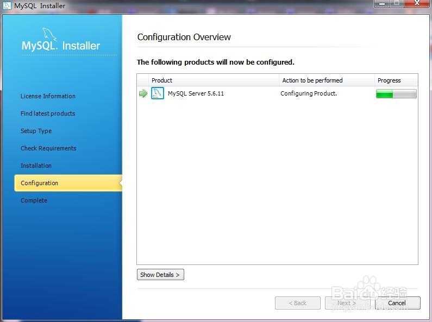Click the Back button

pyautogui.click(x=298, y=303)
